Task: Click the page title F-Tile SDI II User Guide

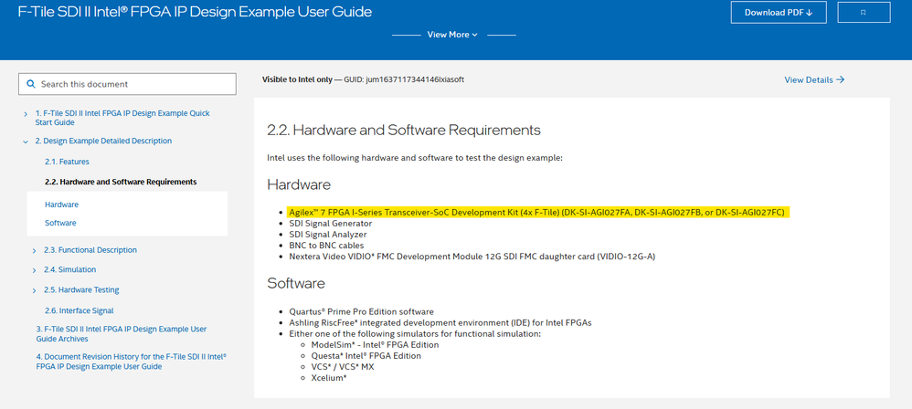Action: (195, 12)
